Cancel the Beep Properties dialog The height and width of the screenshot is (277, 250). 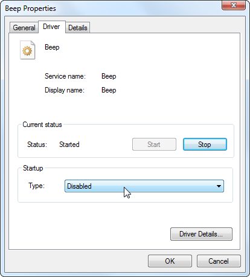[x=219, y=261]
